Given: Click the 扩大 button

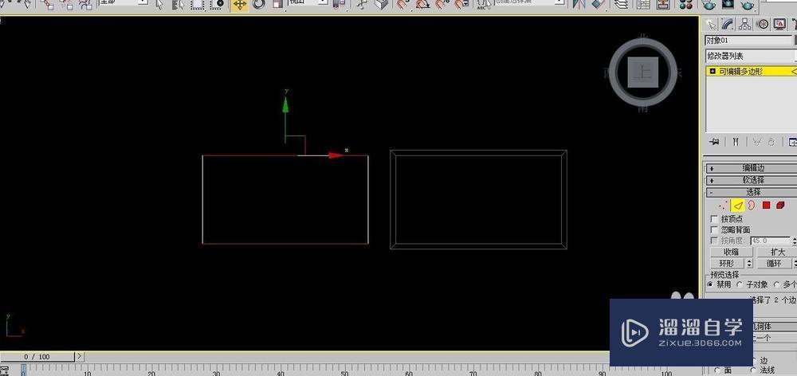Looking at the screenshot, I should pos(777,252).
